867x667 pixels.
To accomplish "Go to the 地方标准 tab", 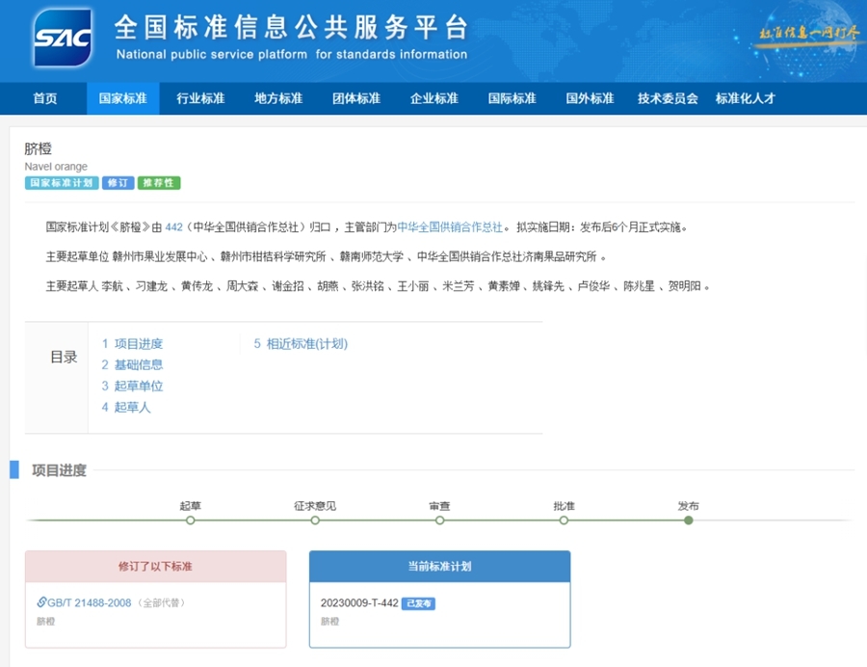I will [x=278, y=98].
